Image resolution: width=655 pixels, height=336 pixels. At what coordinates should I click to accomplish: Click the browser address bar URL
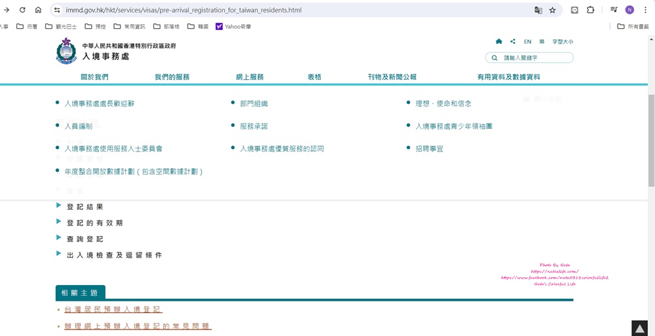point(183,10)
